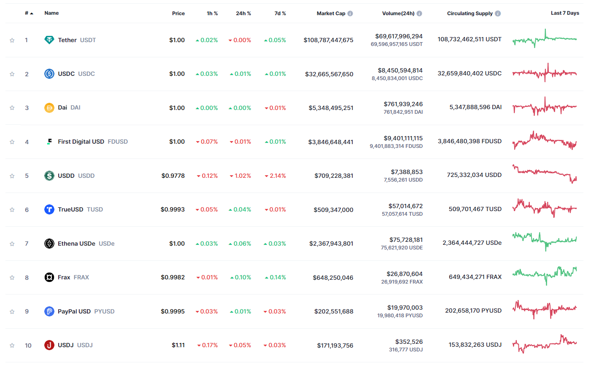Open the USDC coin page link
This screenshot has height=367, width=591.
(x=76, y=74)
